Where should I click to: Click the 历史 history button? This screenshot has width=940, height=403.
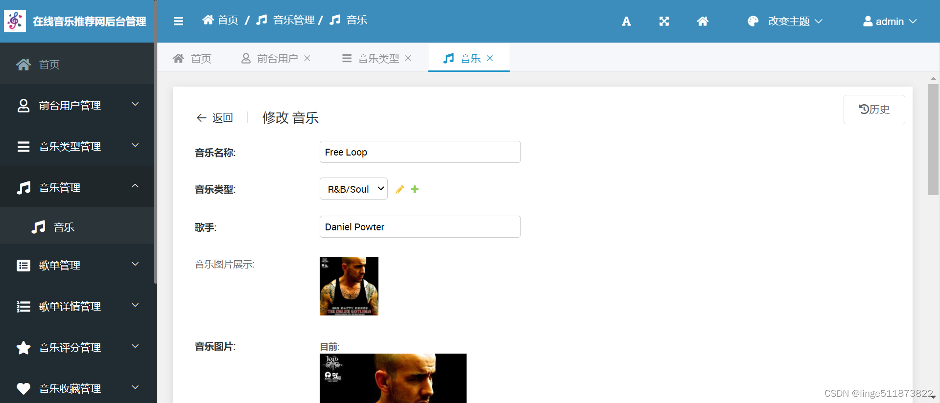pos(874,110)
